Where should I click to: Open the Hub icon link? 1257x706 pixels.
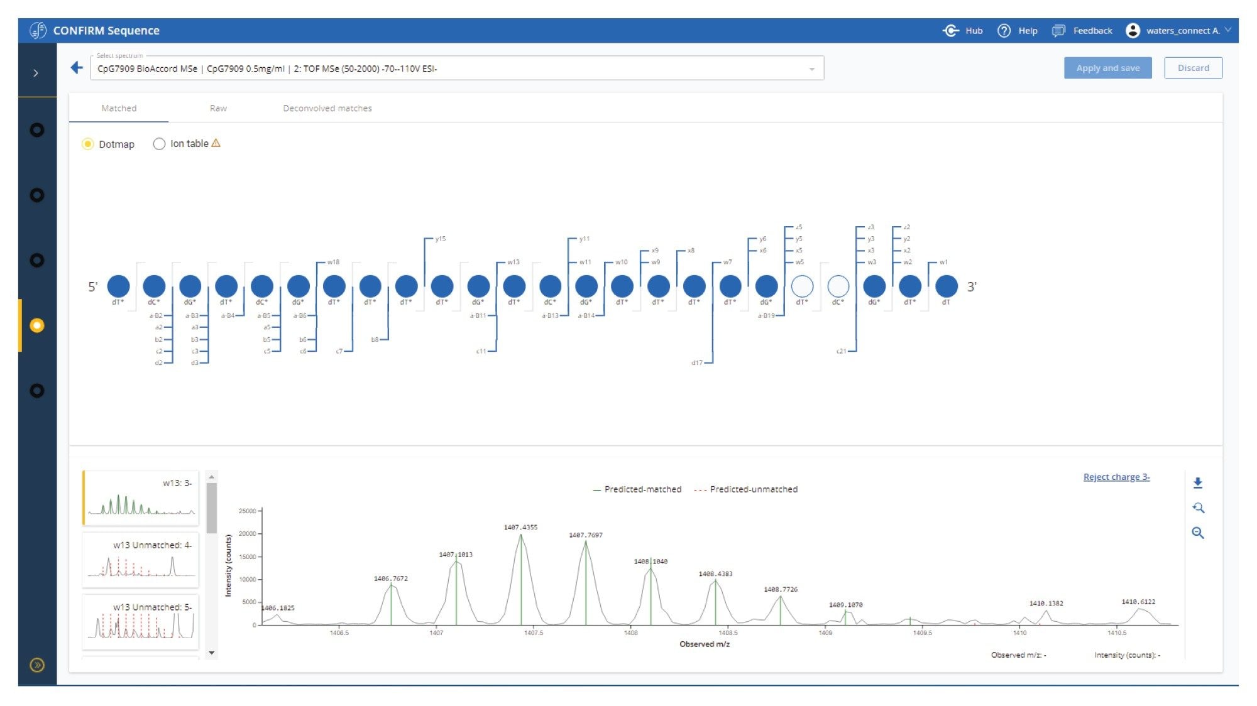[950, 30]
